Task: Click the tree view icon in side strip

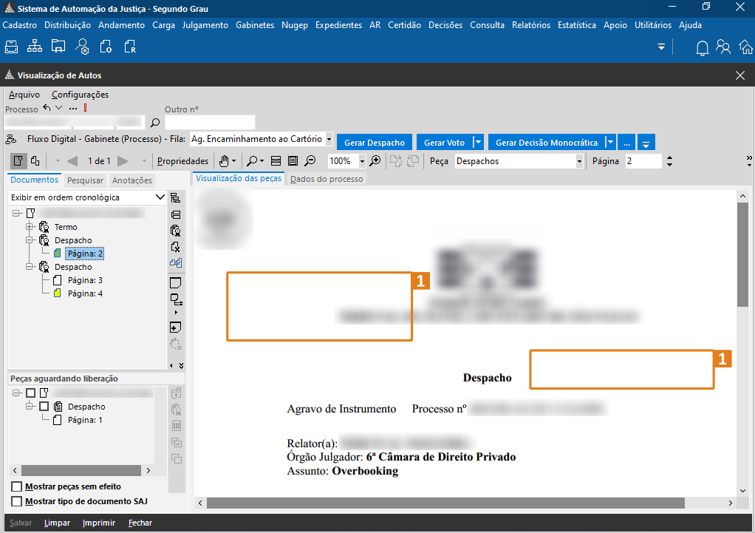Action: [176, 197]
